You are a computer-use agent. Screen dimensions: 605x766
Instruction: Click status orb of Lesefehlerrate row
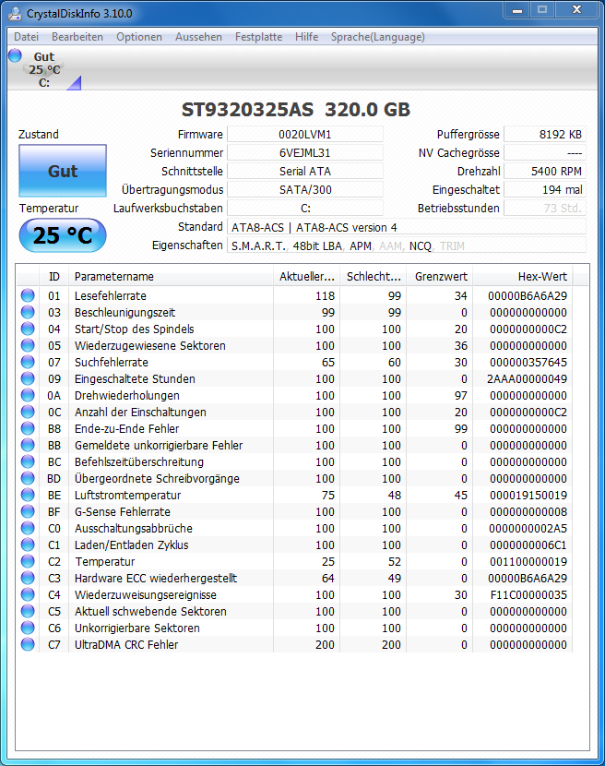coord(28,295)
